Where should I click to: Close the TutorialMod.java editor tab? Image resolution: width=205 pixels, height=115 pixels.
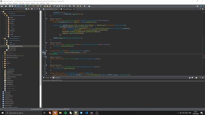(x=74, y=9)
